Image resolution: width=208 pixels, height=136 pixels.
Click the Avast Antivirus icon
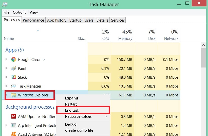click(14, 134)
